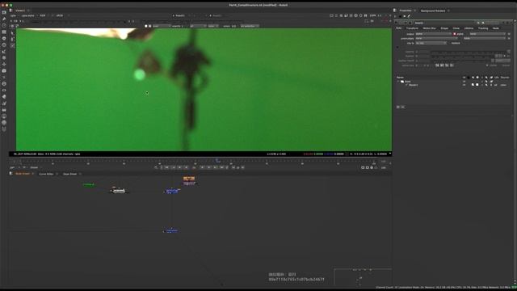Open the Merge nodes menu icon
The image size is (517, 291).
click(x=4, y=57)
